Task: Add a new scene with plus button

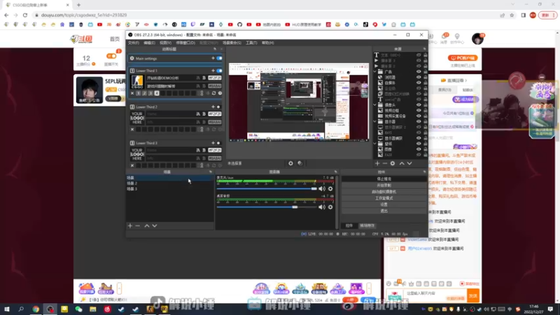Action: pos(130,225)
